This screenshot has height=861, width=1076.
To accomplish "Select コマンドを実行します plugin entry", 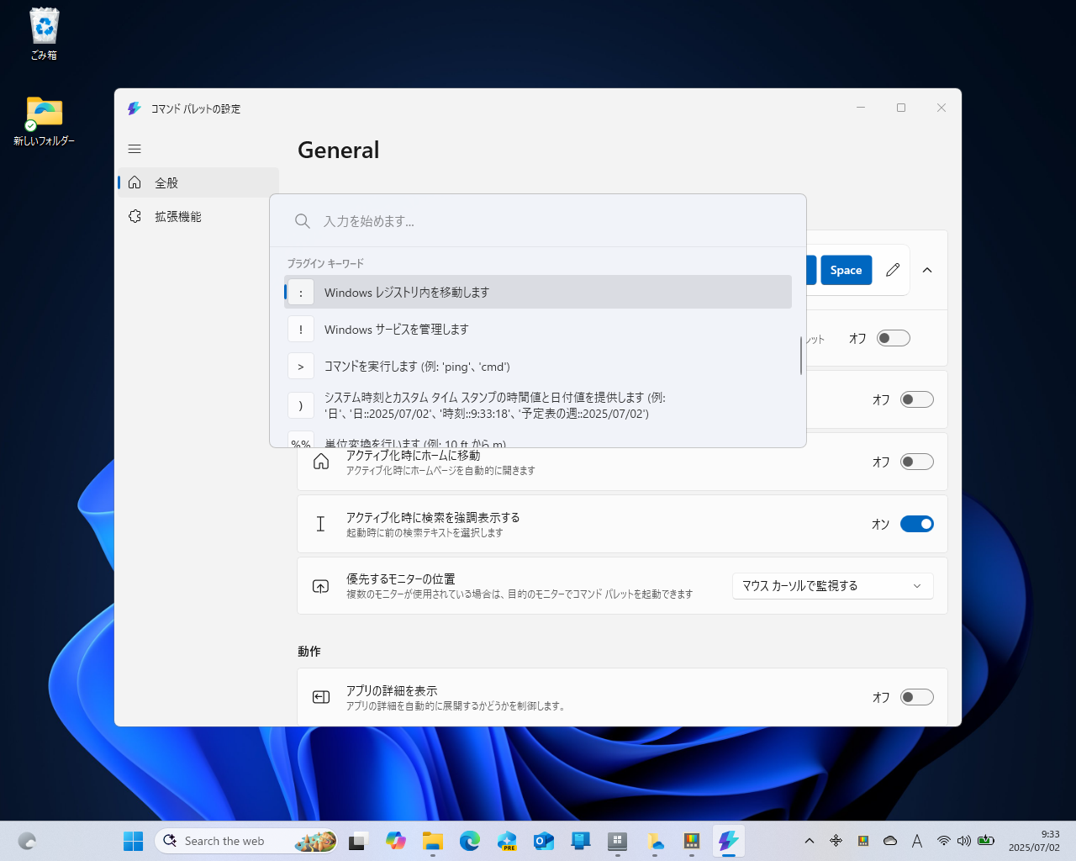I will [538, 366].
